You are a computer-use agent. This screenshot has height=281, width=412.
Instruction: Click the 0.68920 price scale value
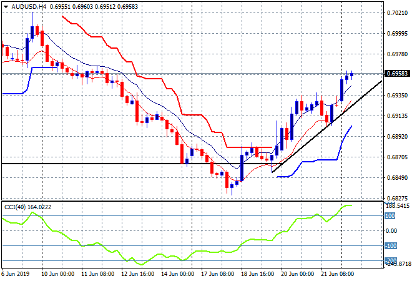pos(397,136)
